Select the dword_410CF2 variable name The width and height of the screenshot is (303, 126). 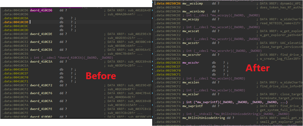click(41, 85)
